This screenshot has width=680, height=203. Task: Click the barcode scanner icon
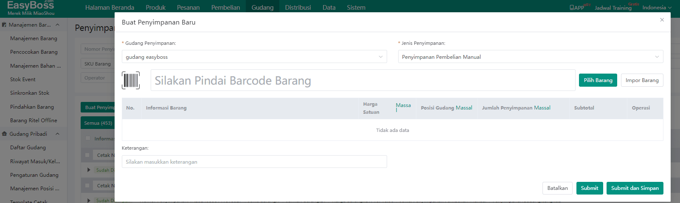point(131,80)
